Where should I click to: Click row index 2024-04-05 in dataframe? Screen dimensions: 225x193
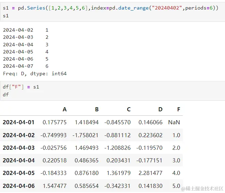[x=19, y=173]
